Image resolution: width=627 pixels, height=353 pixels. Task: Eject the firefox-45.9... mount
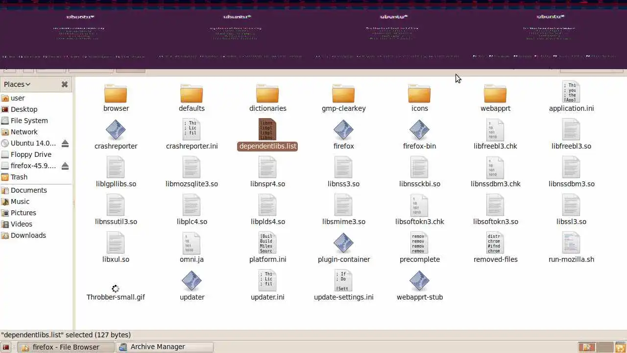tap(65, 166)
